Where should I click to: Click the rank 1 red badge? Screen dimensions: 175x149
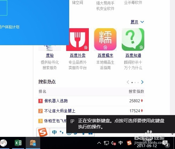point(41,101)
